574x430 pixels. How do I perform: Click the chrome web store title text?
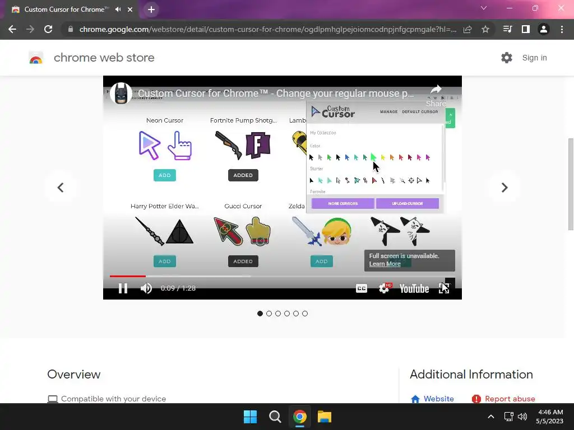tap(104, 58)
